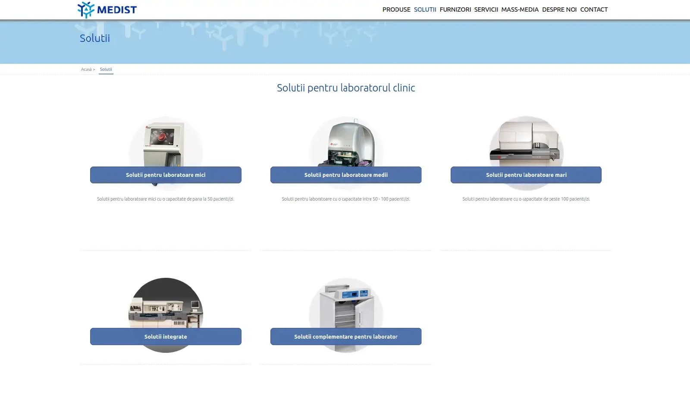
Task: Open 'Solutii complementare pentru laborator'
Action: coord(346,336)
